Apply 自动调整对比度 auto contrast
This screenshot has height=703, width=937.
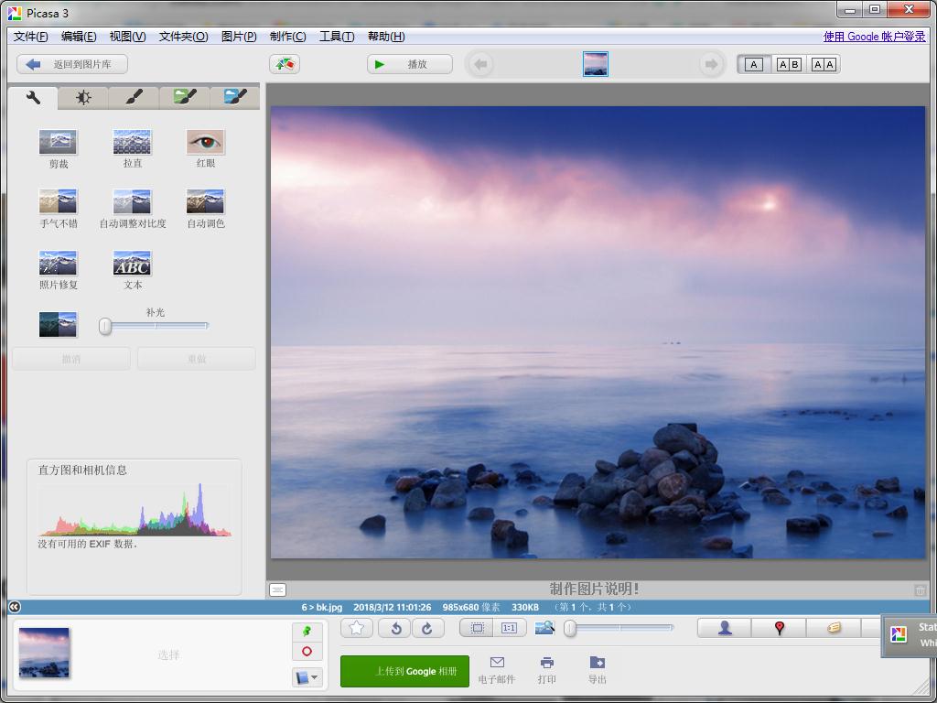coord(131,206)
